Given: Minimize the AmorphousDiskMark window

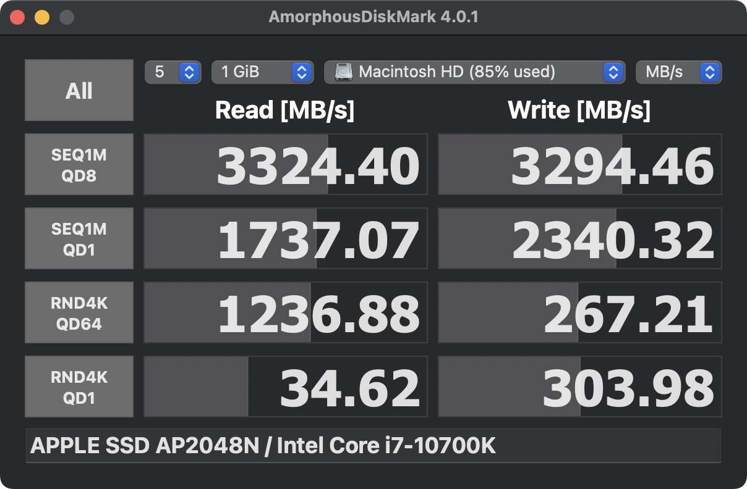Looking at the screenshot, I should (42, 17).
